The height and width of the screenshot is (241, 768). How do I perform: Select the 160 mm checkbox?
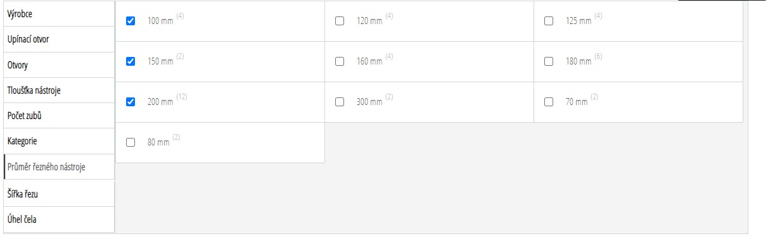(x=340, y=61)
